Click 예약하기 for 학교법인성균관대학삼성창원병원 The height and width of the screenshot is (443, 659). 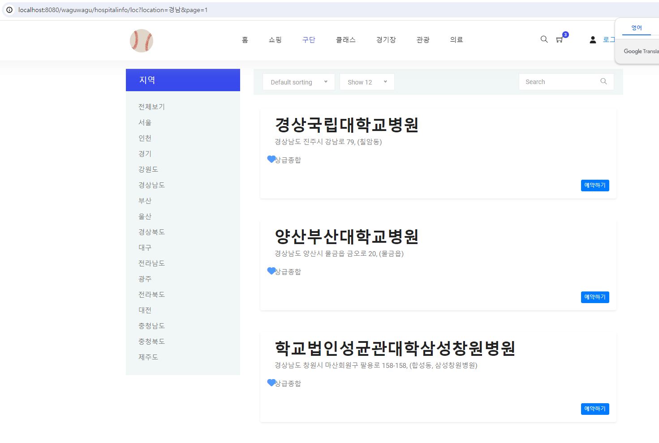(x=595, y=409)
